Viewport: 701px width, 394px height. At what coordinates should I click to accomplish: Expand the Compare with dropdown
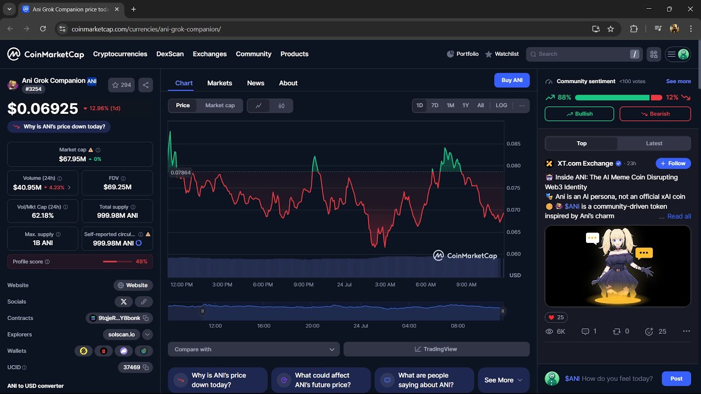[x=254, y=349]
